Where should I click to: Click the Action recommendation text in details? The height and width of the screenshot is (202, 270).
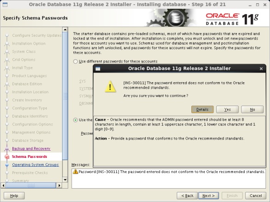point(169,138)
